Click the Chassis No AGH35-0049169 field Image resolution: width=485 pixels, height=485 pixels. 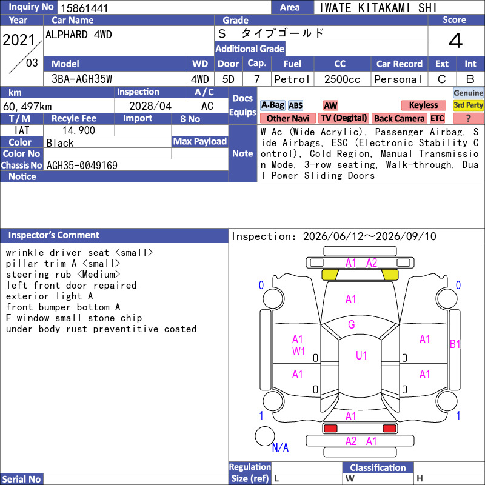point(136,165)
